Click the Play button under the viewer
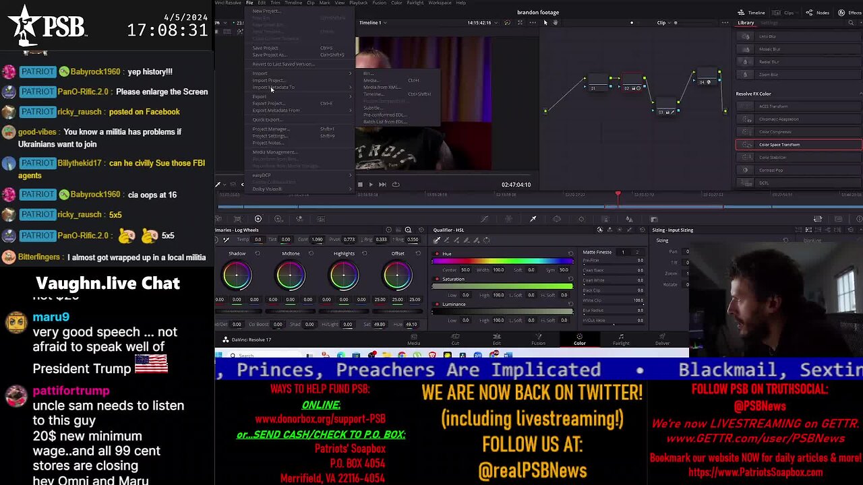 [x=371, y=185]
